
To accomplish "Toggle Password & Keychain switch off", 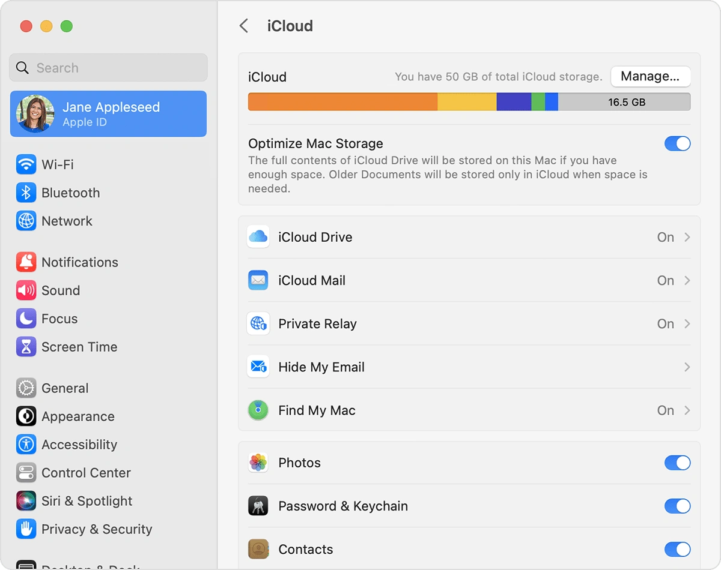I will 677,506.
